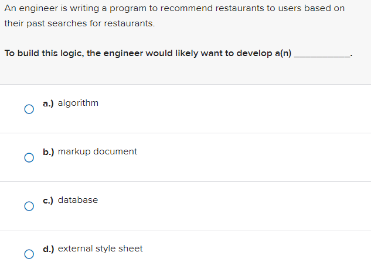The image size is (371, 276).
Task: Click the bold 'd.)' option letter
Action: 49,249
